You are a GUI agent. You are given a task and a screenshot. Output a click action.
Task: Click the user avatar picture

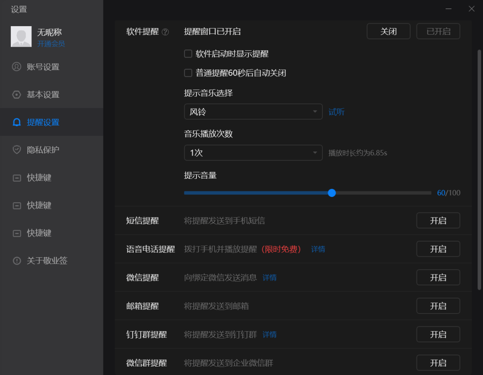pos(21,37)
